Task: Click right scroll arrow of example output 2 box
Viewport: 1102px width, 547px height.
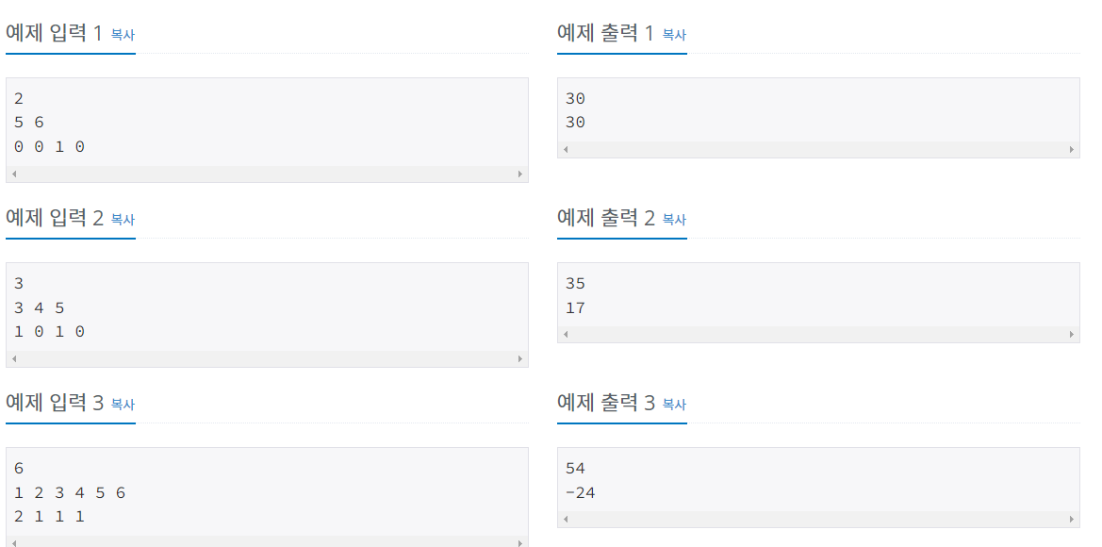Action: point(1072,334)
